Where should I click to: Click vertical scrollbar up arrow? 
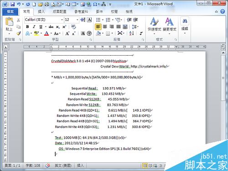coord(223,53)
